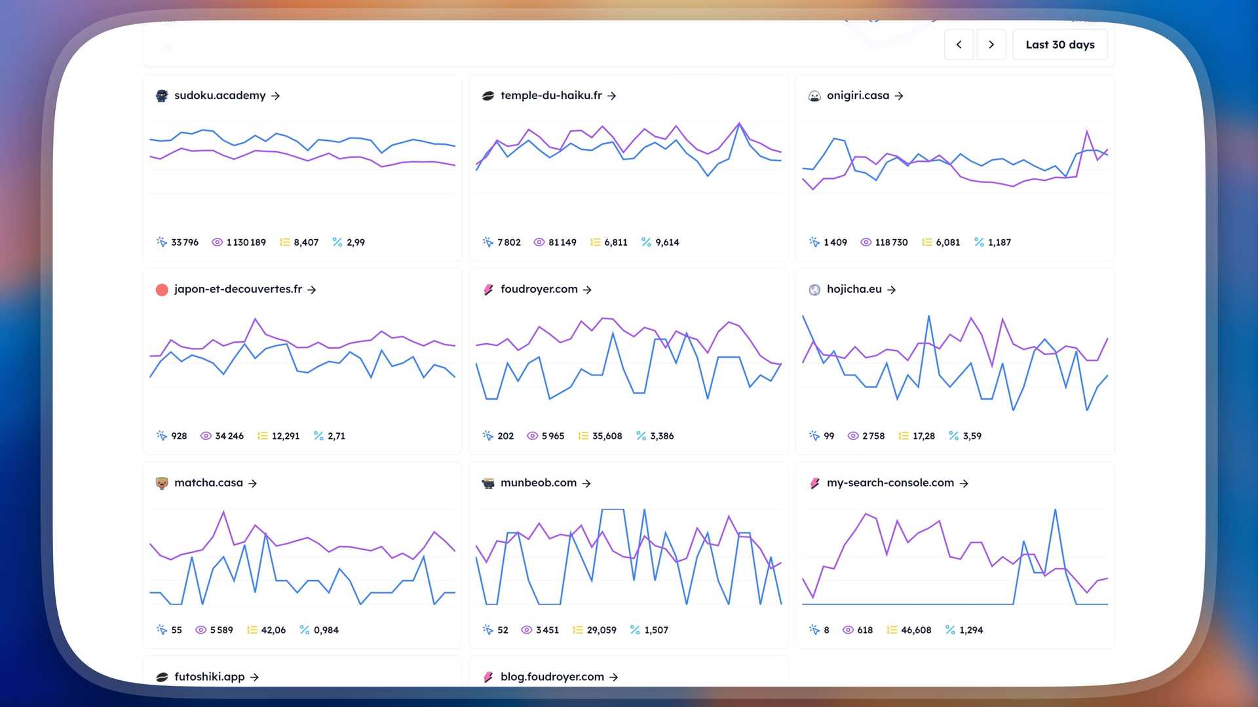Click the munbeob.com favicon
The width and height of the screenshot is (1258, 707).
488,484
